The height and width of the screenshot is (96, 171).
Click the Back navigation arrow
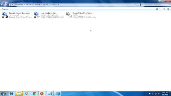[2, 5]
